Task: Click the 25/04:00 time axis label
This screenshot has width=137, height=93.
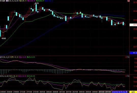Action: 9,92
